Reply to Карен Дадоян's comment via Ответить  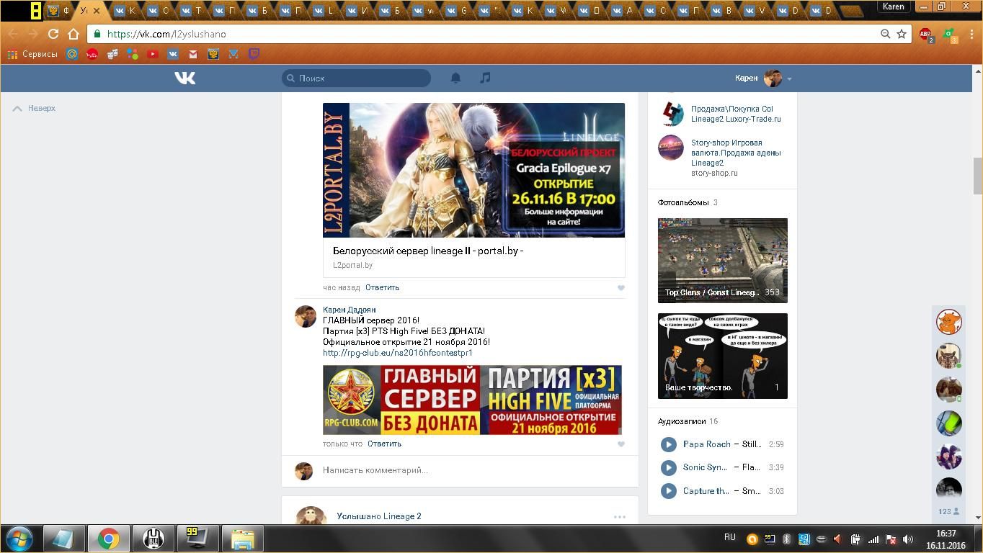click(384, 444)
